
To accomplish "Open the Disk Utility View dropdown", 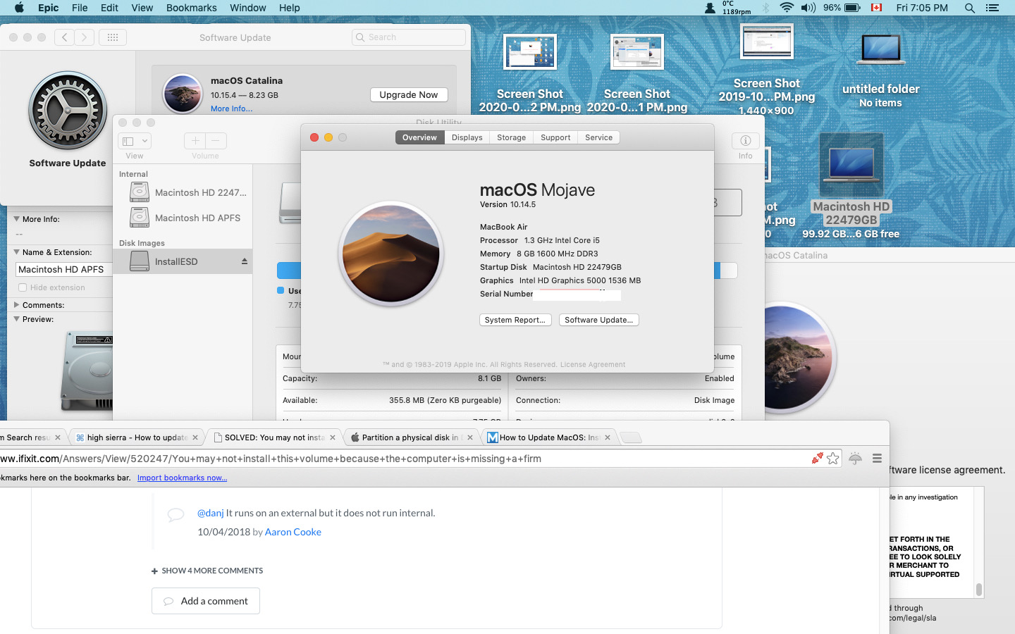I will coord(135,141).
